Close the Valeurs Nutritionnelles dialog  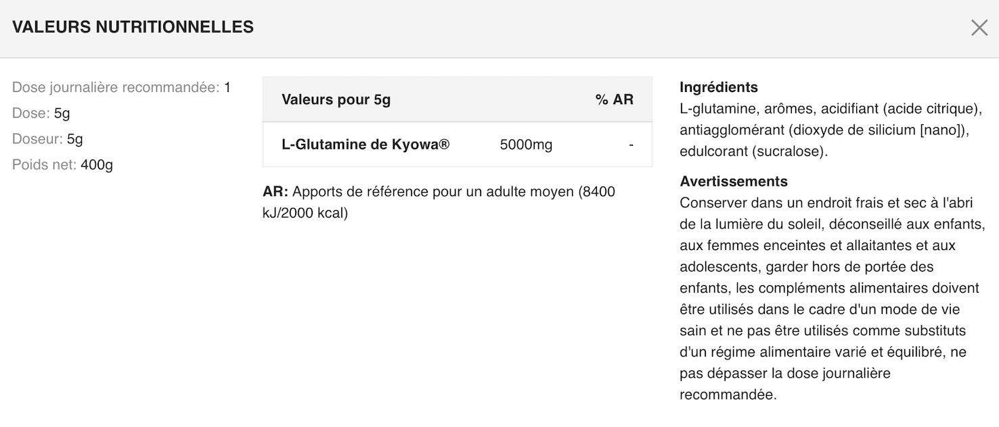[x=979, y=28]
